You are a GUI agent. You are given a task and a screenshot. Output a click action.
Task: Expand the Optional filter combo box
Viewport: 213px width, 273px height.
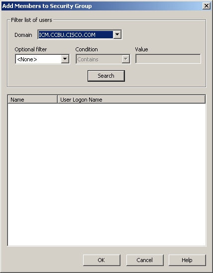click(x=65, y=59)
